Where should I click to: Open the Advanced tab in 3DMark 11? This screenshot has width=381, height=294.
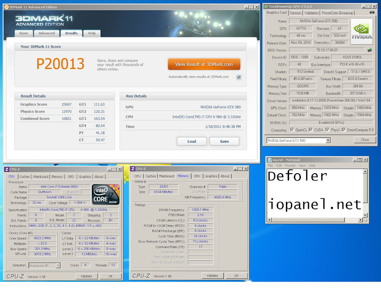[x=47, y=33]
